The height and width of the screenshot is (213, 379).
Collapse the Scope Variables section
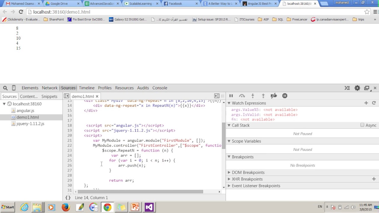tap(229, 141)
